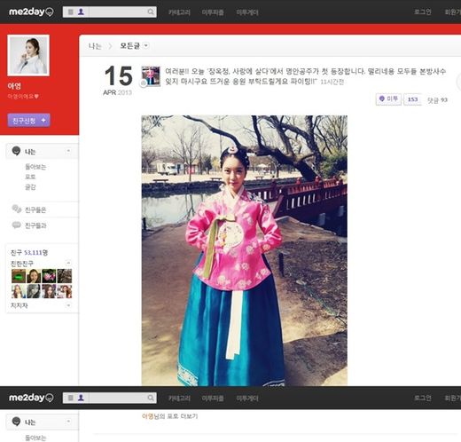The width and height of the screenshot is (461, 442).
Task: Open 미투게더 in the upper navigation bar
Action: [247, 12]
